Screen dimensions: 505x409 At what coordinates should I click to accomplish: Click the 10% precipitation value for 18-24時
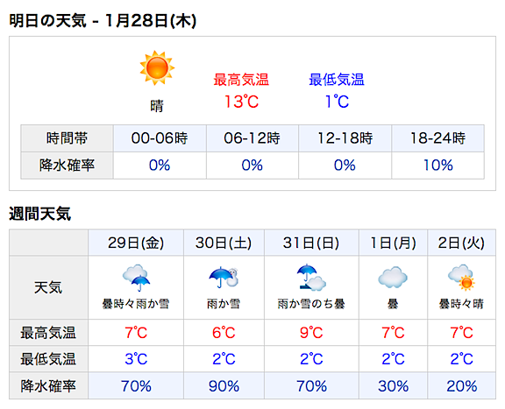tap(437, 166)
